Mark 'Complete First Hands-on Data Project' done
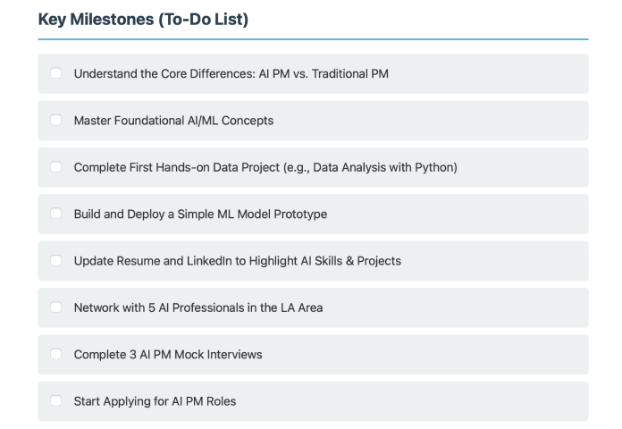This screenshot has width=622, height=429. coord(56,167)
